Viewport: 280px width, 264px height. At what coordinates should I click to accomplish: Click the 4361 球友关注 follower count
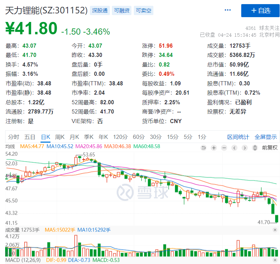point(262,28)
